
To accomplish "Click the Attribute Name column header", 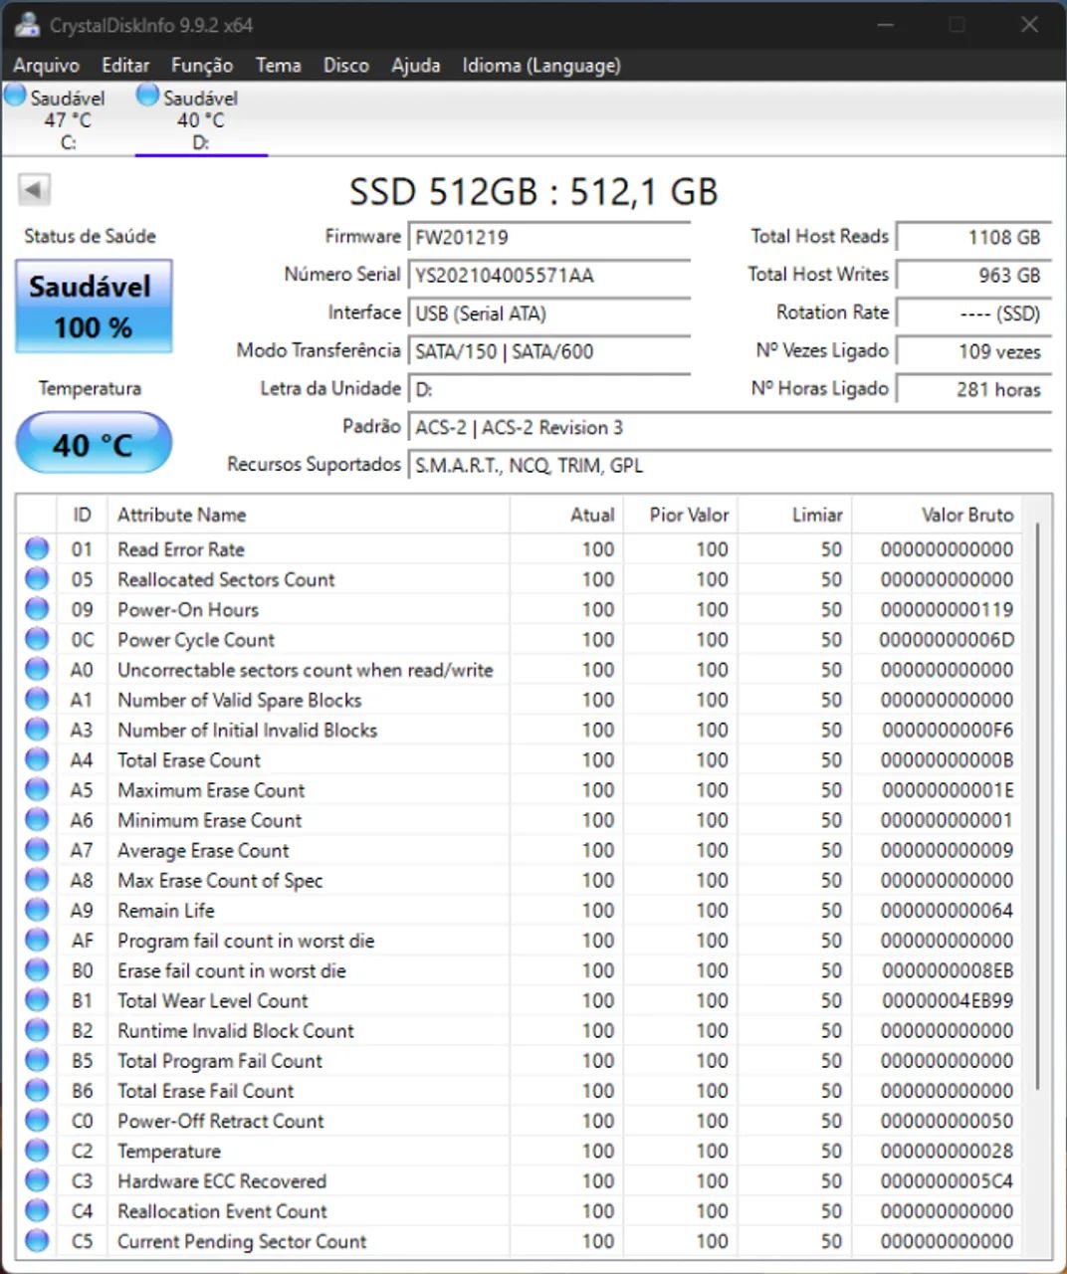I will [309, 514].
